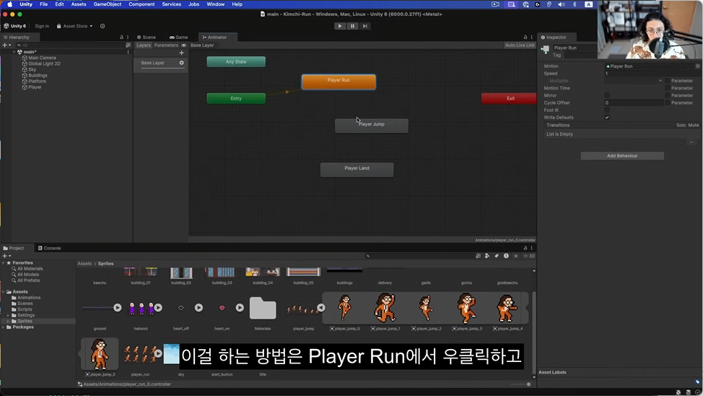703x396 pixels.
Task: Open the Animations folder
Action: 29,298
